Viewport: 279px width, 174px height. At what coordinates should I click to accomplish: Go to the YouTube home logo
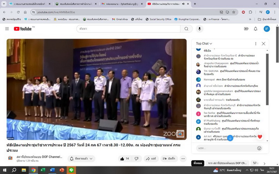point(23,29)
